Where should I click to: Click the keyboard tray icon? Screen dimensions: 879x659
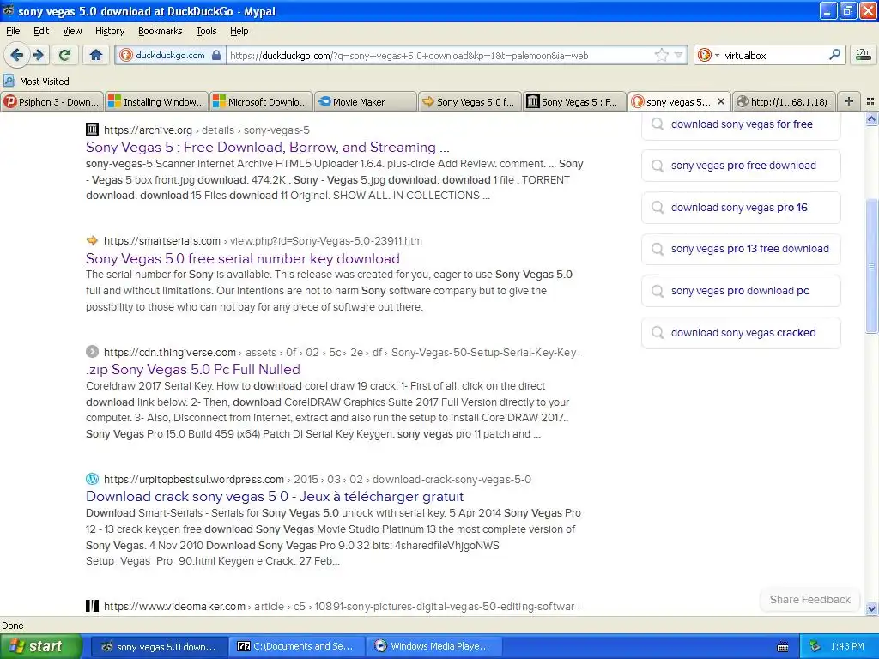point(783,647)
